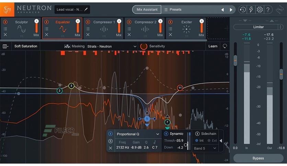Select EQ node 7
Screen dimensions: 287x166
(x=167, y=122)
